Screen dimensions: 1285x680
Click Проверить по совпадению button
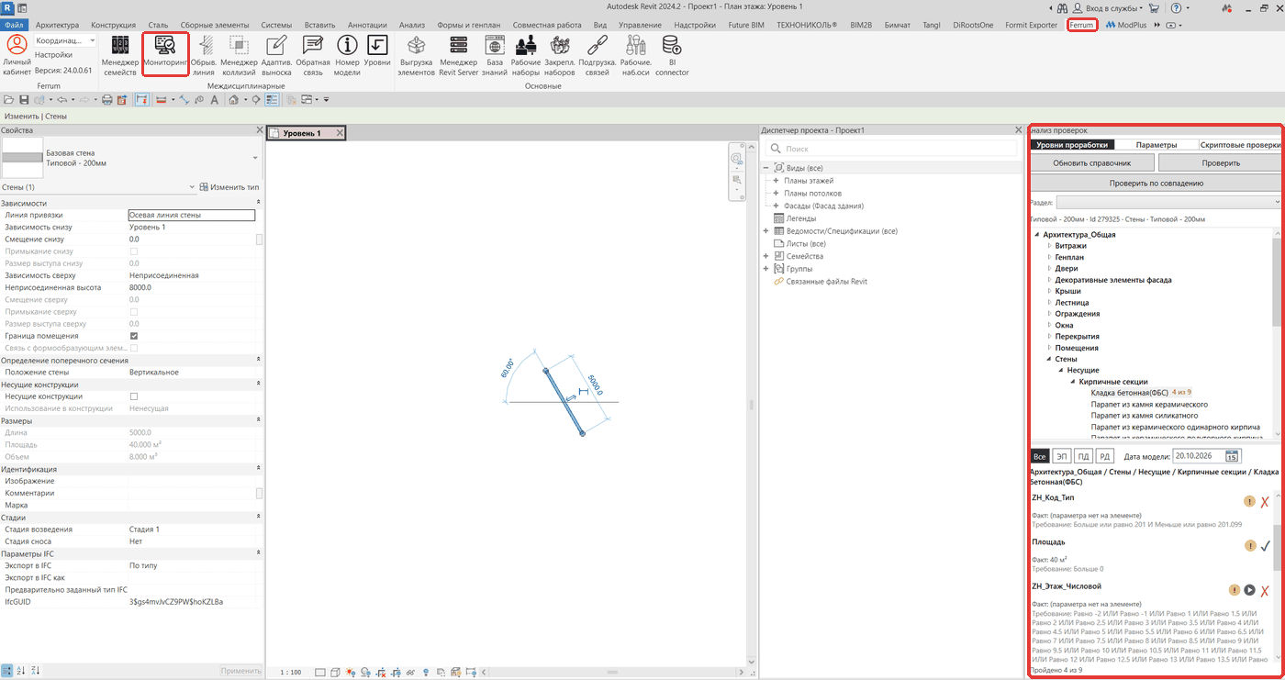click(1156, 183)
